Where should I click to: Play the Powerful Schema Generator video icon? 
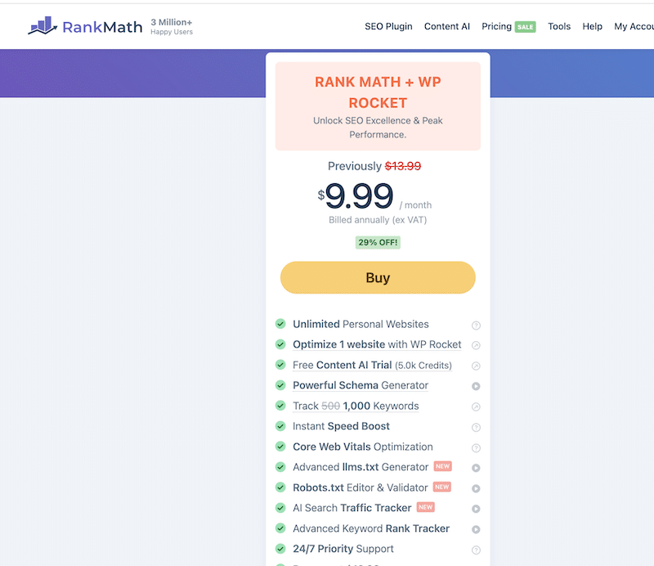(x=476, y=385)
